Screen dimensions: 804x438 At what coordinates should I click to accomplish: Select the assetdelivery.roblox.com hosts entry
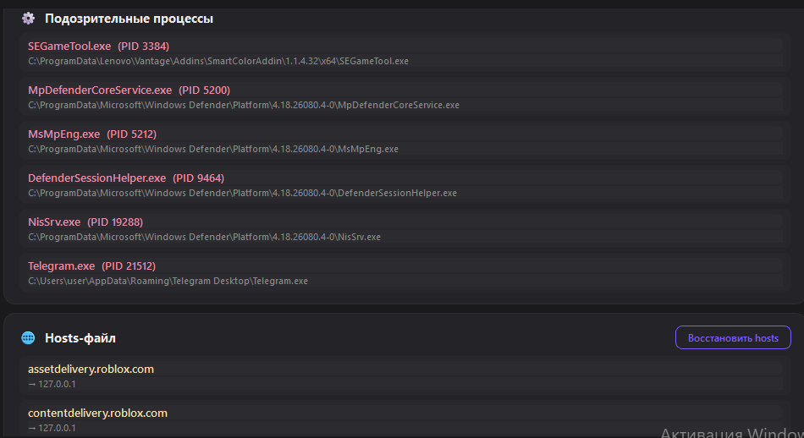tap(405, 376)
